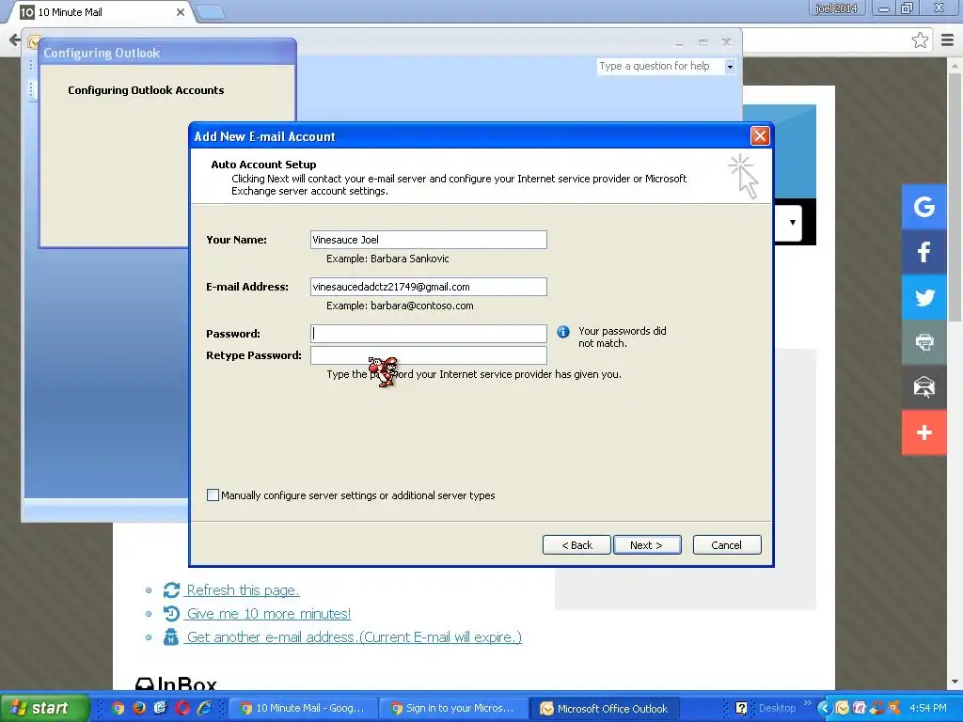Launch Firefox from quick launch bar
The height and width of the screenshot is (722, 963).
tap(139, 708)
